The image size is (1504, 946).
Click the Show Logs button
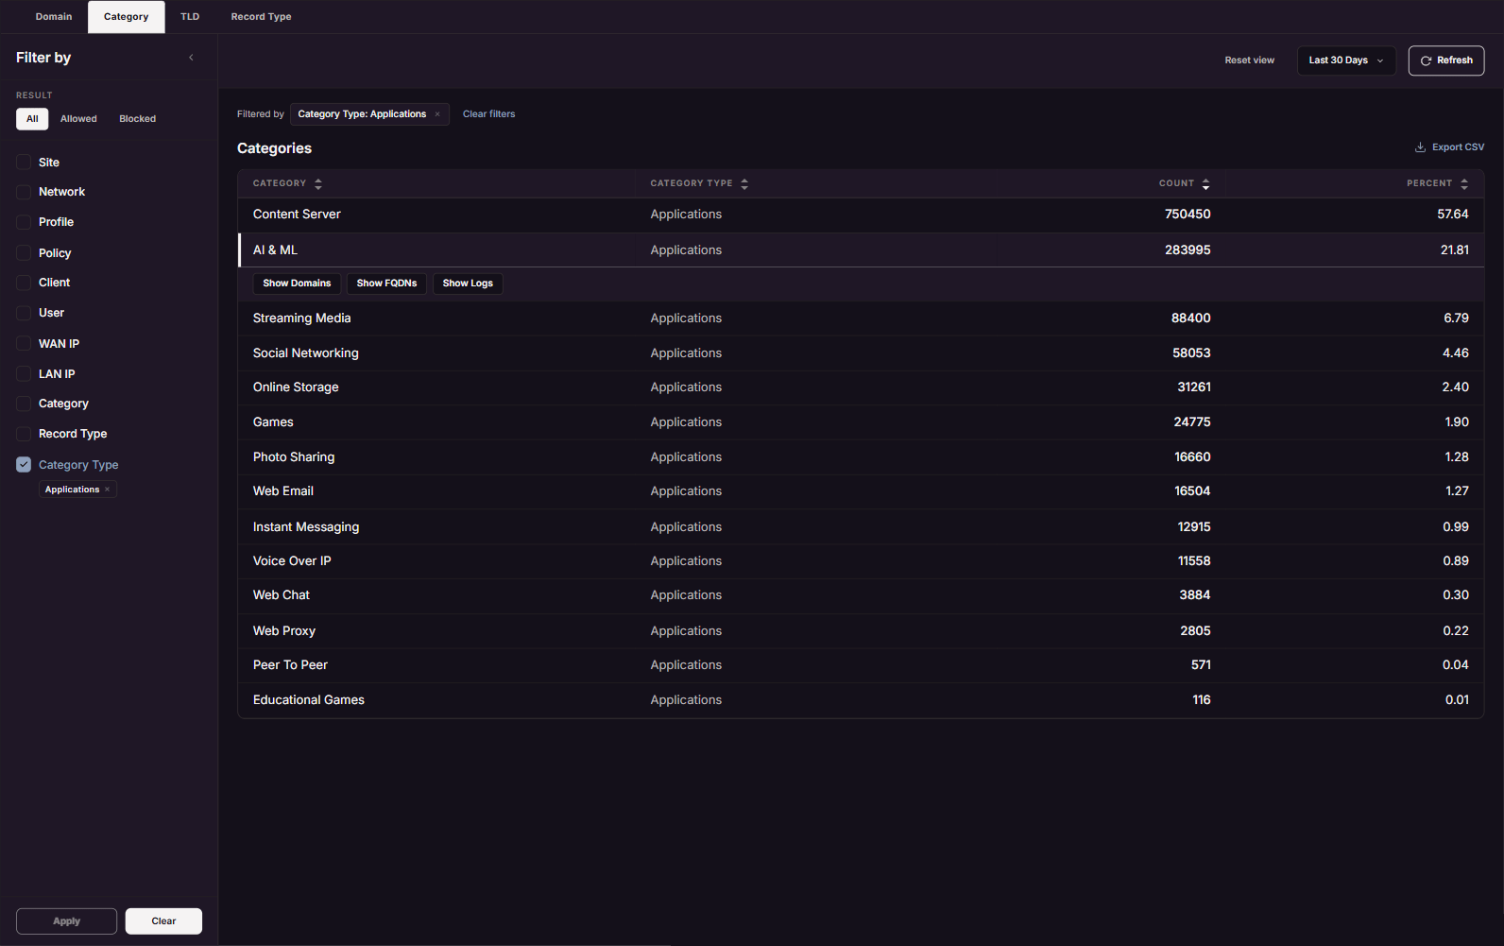click(468, 284)
